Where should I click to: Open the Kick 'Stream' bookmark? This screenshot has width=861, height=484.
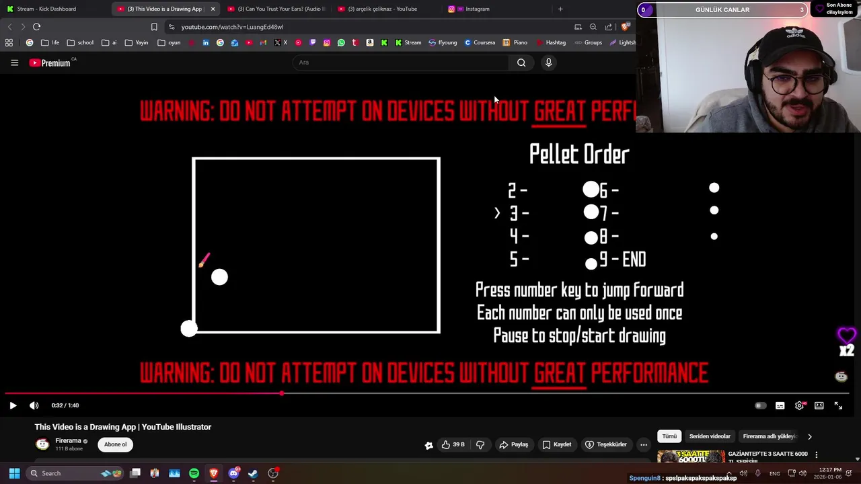click(408, 42)
